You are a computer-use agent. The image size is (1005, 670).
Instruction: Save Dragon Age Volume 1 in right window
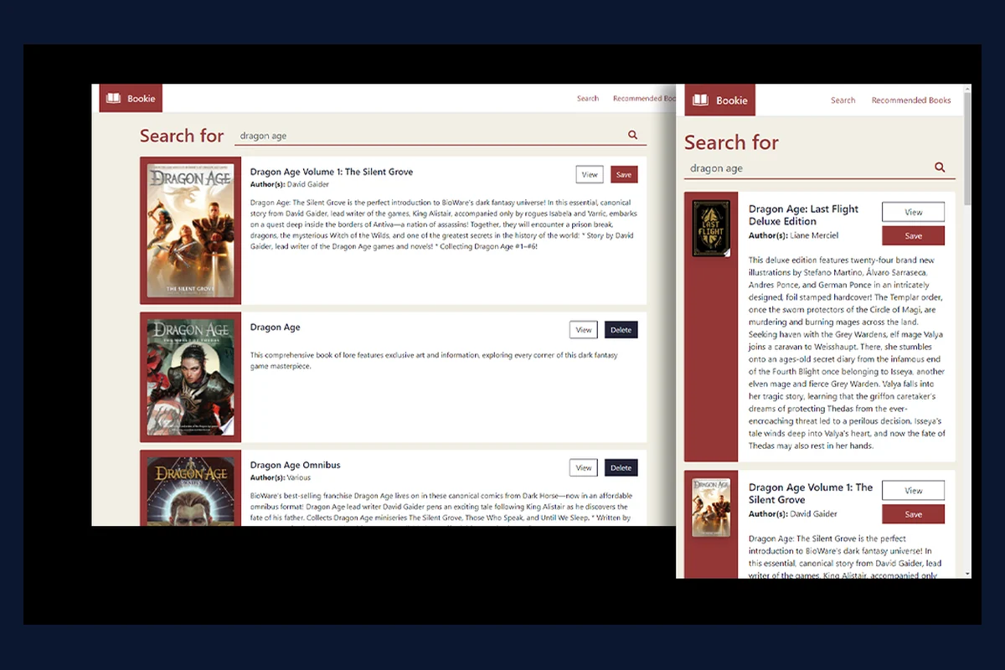(913, 514)
